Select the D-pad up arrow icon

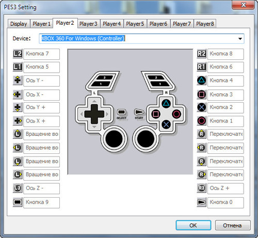pos(18,81)
